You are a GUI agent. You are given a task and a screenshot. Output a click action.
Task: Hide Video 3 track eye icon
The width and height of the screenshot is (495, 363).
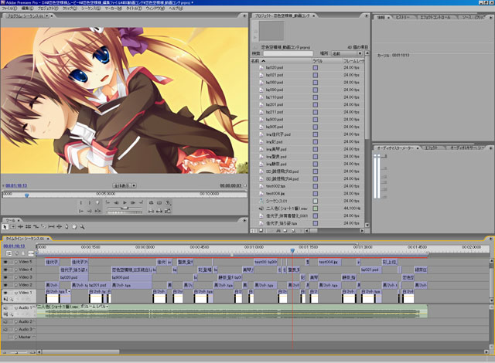click(5, 277)
